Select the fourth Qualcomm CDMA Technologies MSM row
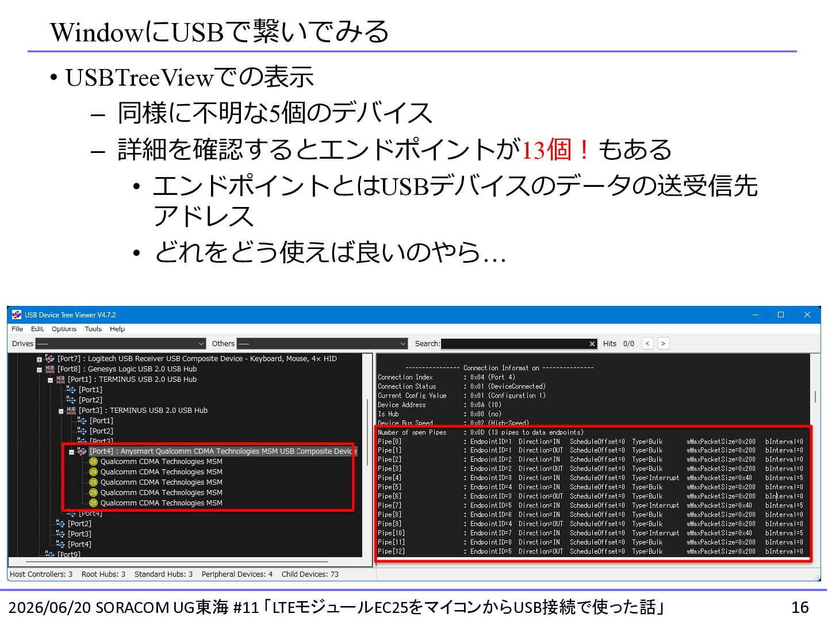The height and width of the screenshot is (621, 828). click(x=161, y=493)
